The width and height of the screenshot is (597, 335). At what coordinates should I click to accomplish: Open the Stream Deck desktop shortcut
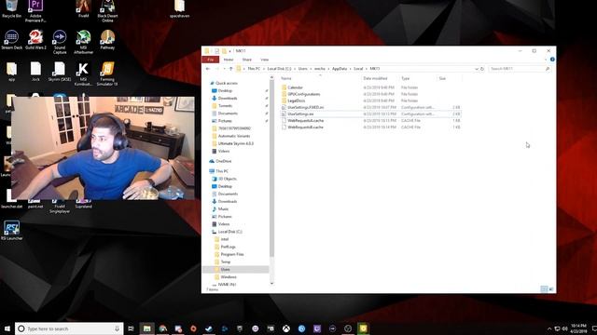11,40
